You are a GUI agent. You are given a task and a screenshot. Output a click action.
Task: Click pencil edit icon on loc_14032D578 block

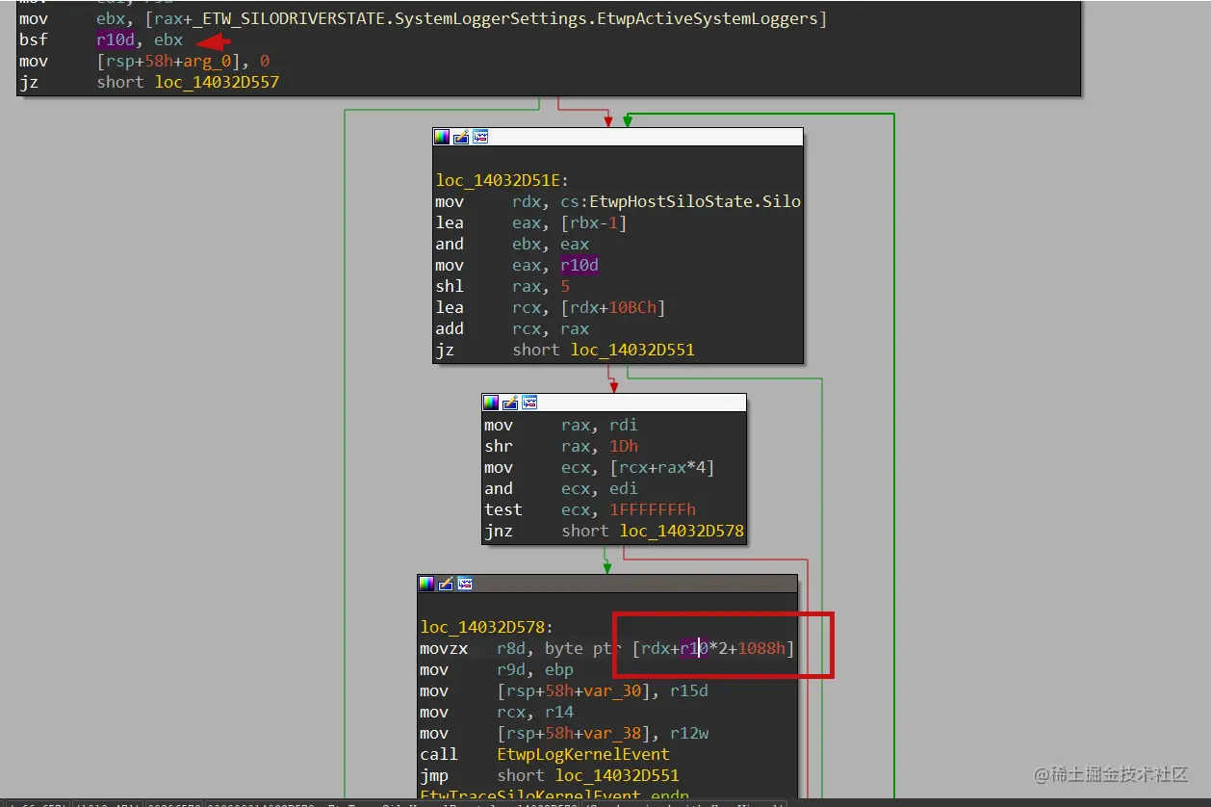(446, 584)
